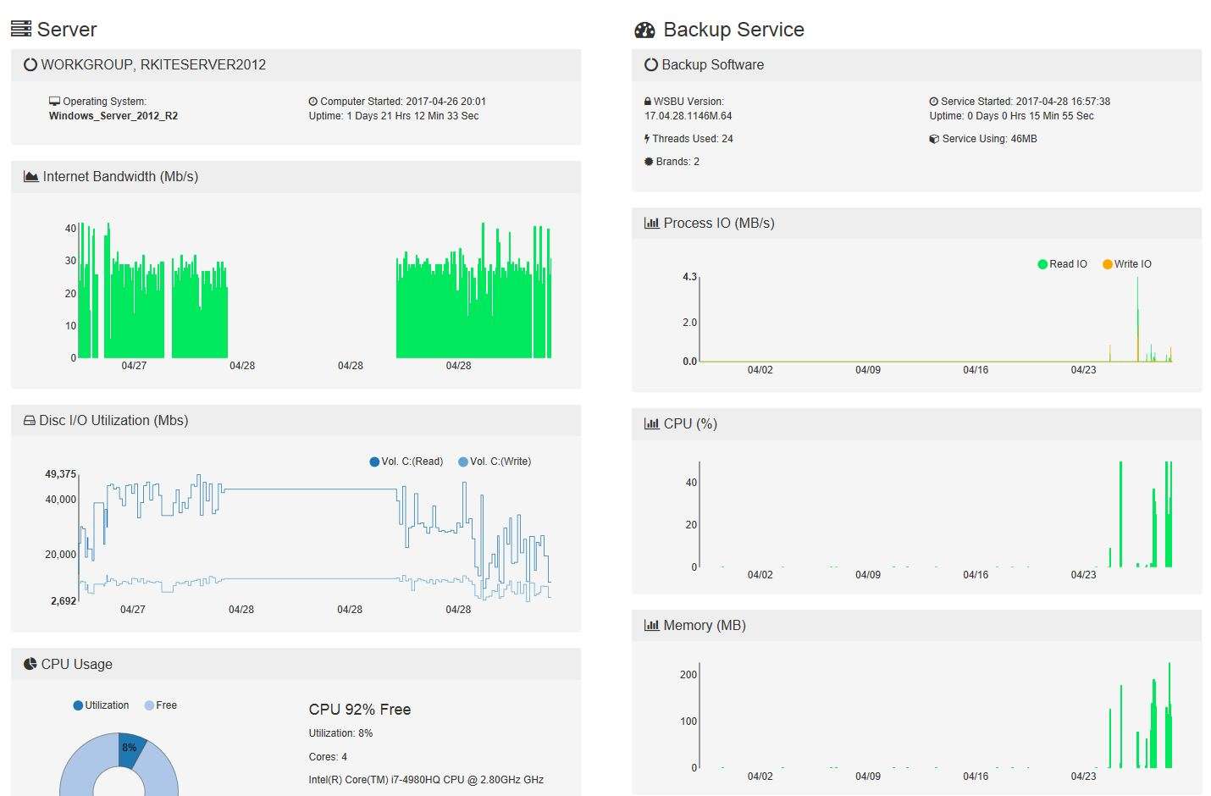
Task: Click the 8% slice of CPU donut chart
Action: (130, 749)
